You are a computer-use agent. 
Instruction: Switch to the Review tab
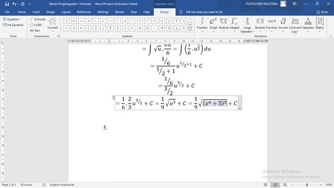pyautogui.click(x=120, y=12)
